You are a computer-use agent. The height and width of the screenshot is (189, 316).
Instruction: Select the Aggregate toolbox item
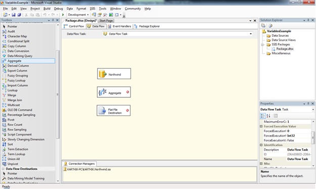28,61
